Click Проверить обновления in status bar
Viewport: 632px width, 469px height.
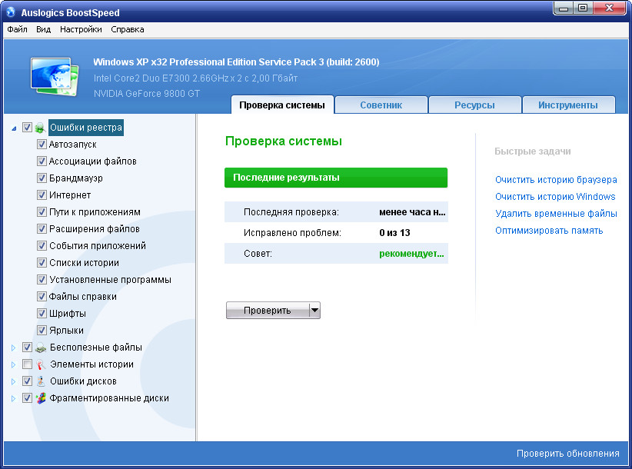(x=568, y=454)
